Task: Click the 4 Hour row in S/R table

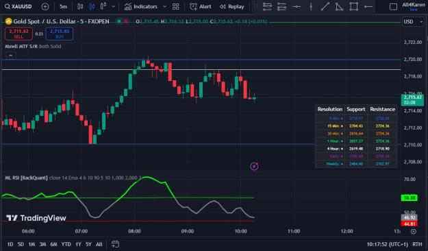Action: [356, 149]
